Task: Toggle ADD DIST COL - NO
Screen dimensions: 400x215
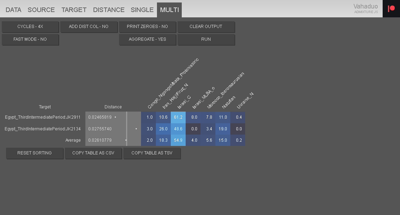Action: pos(89,27)
